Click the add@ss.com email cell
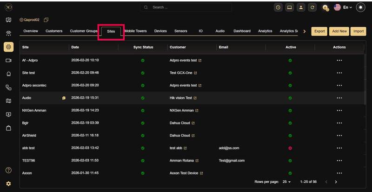The height and width of the screenshot is (192, 372). [229, 148]
